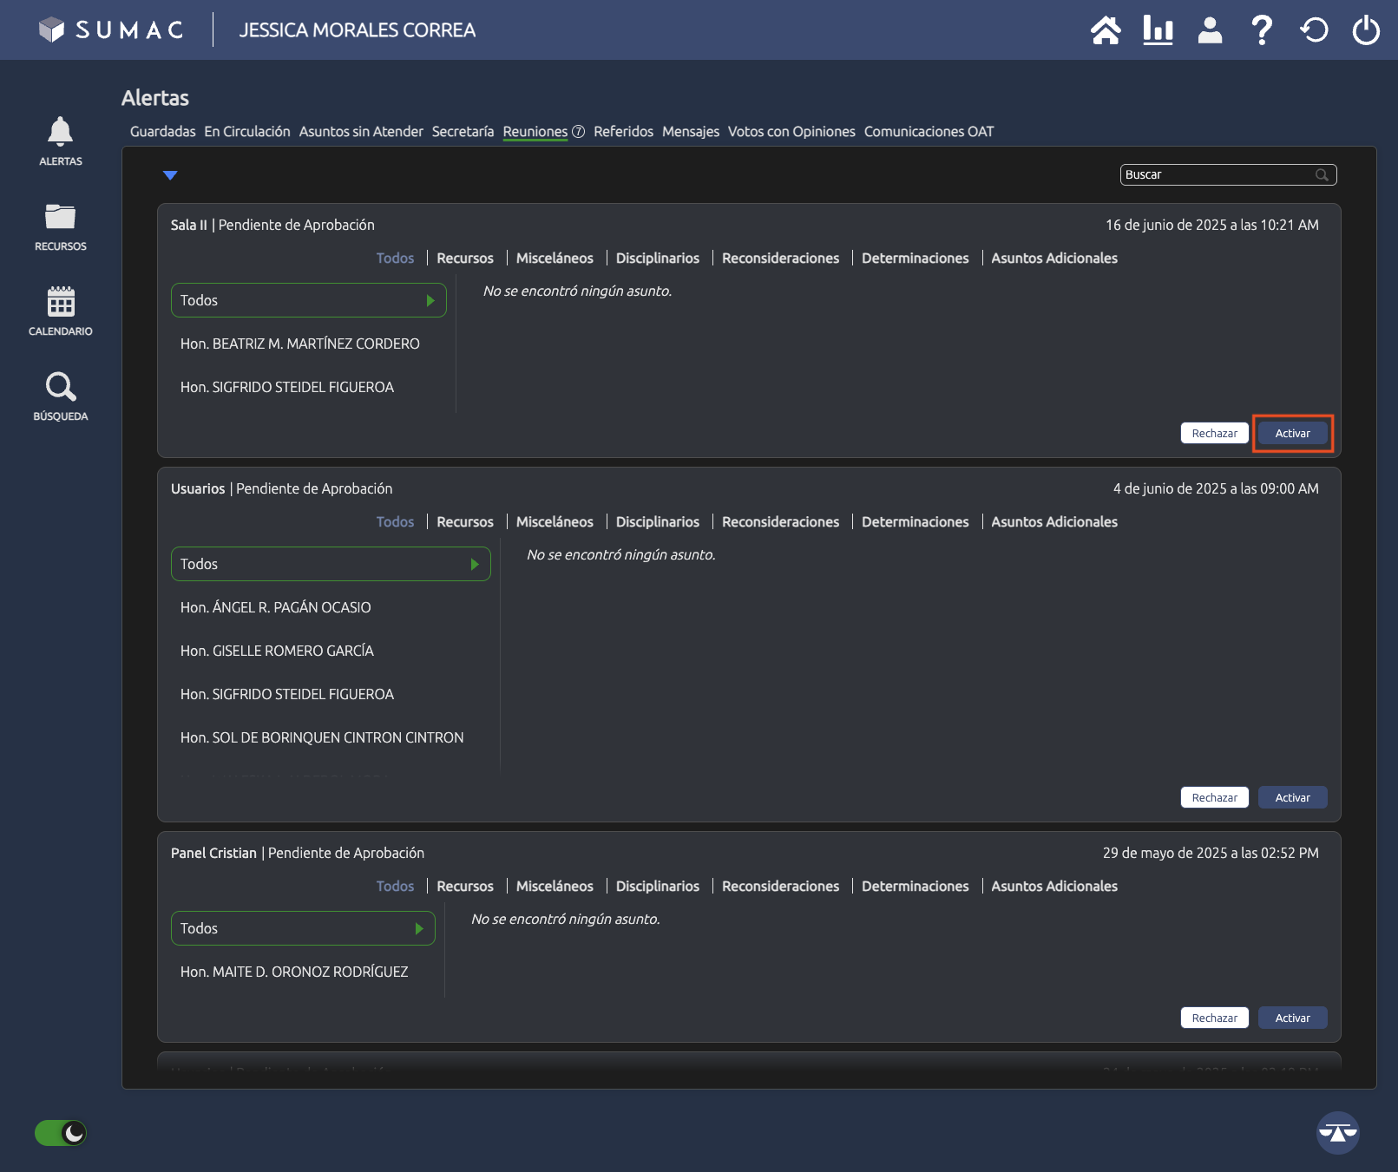The width and height of the screenshot is (1398, 1172).
Task: Click the refresh icon in header
Action: pos(1314,30)
